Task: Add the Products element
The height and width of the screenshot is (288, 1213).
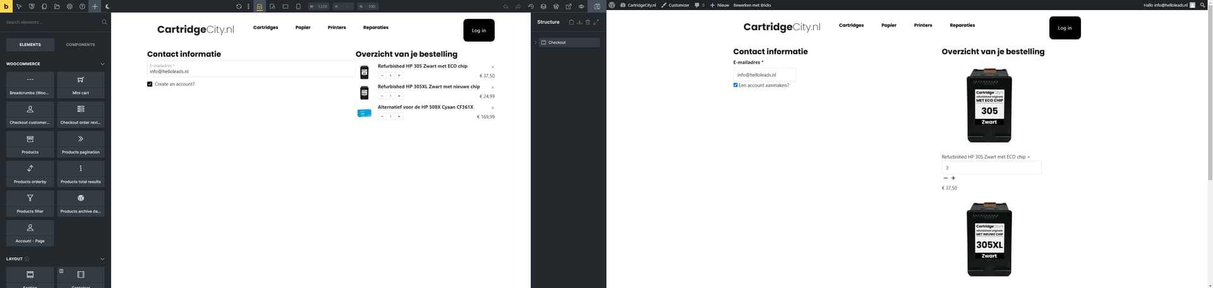Action: [30, 144]
